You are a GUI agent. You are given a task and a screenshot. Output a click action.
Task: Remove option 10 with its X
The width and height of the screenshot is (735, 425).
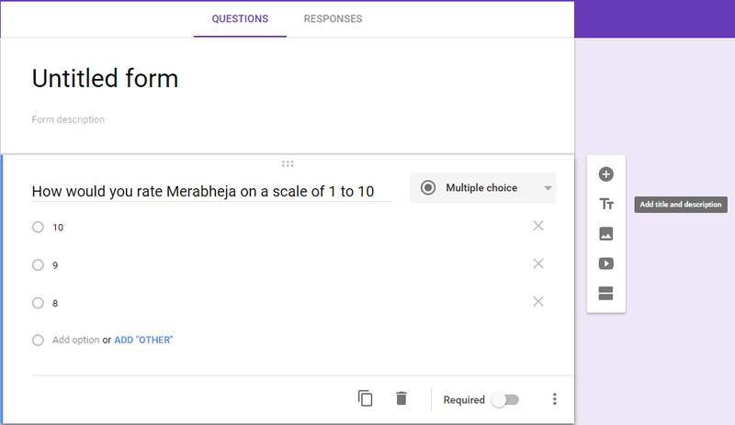pos(538,226)
